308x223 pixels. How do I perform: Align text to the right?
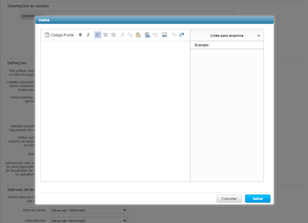pyautogui.click(x=113, y=35)
